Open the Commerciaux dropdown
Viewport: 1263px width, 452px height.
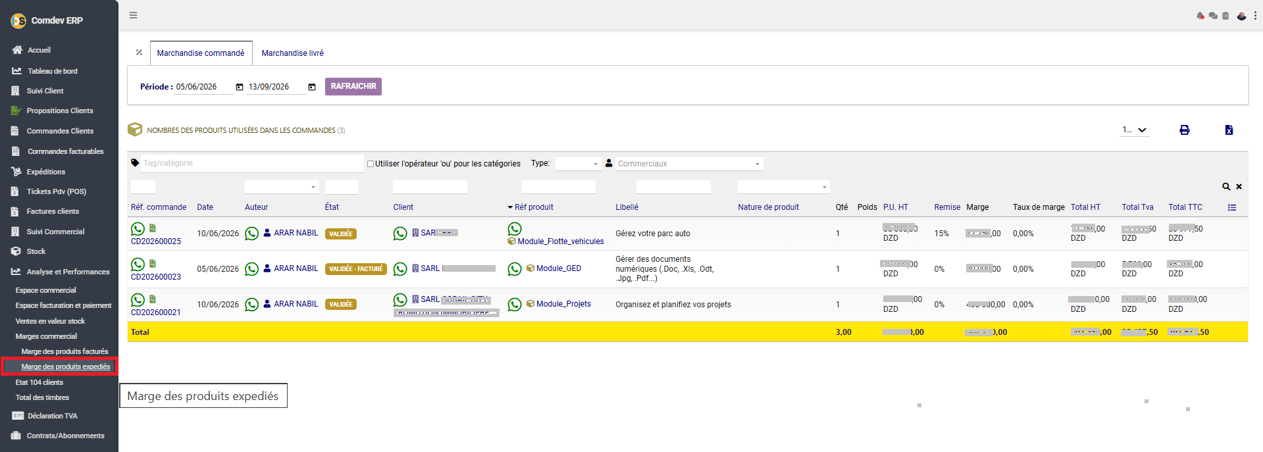689,164
